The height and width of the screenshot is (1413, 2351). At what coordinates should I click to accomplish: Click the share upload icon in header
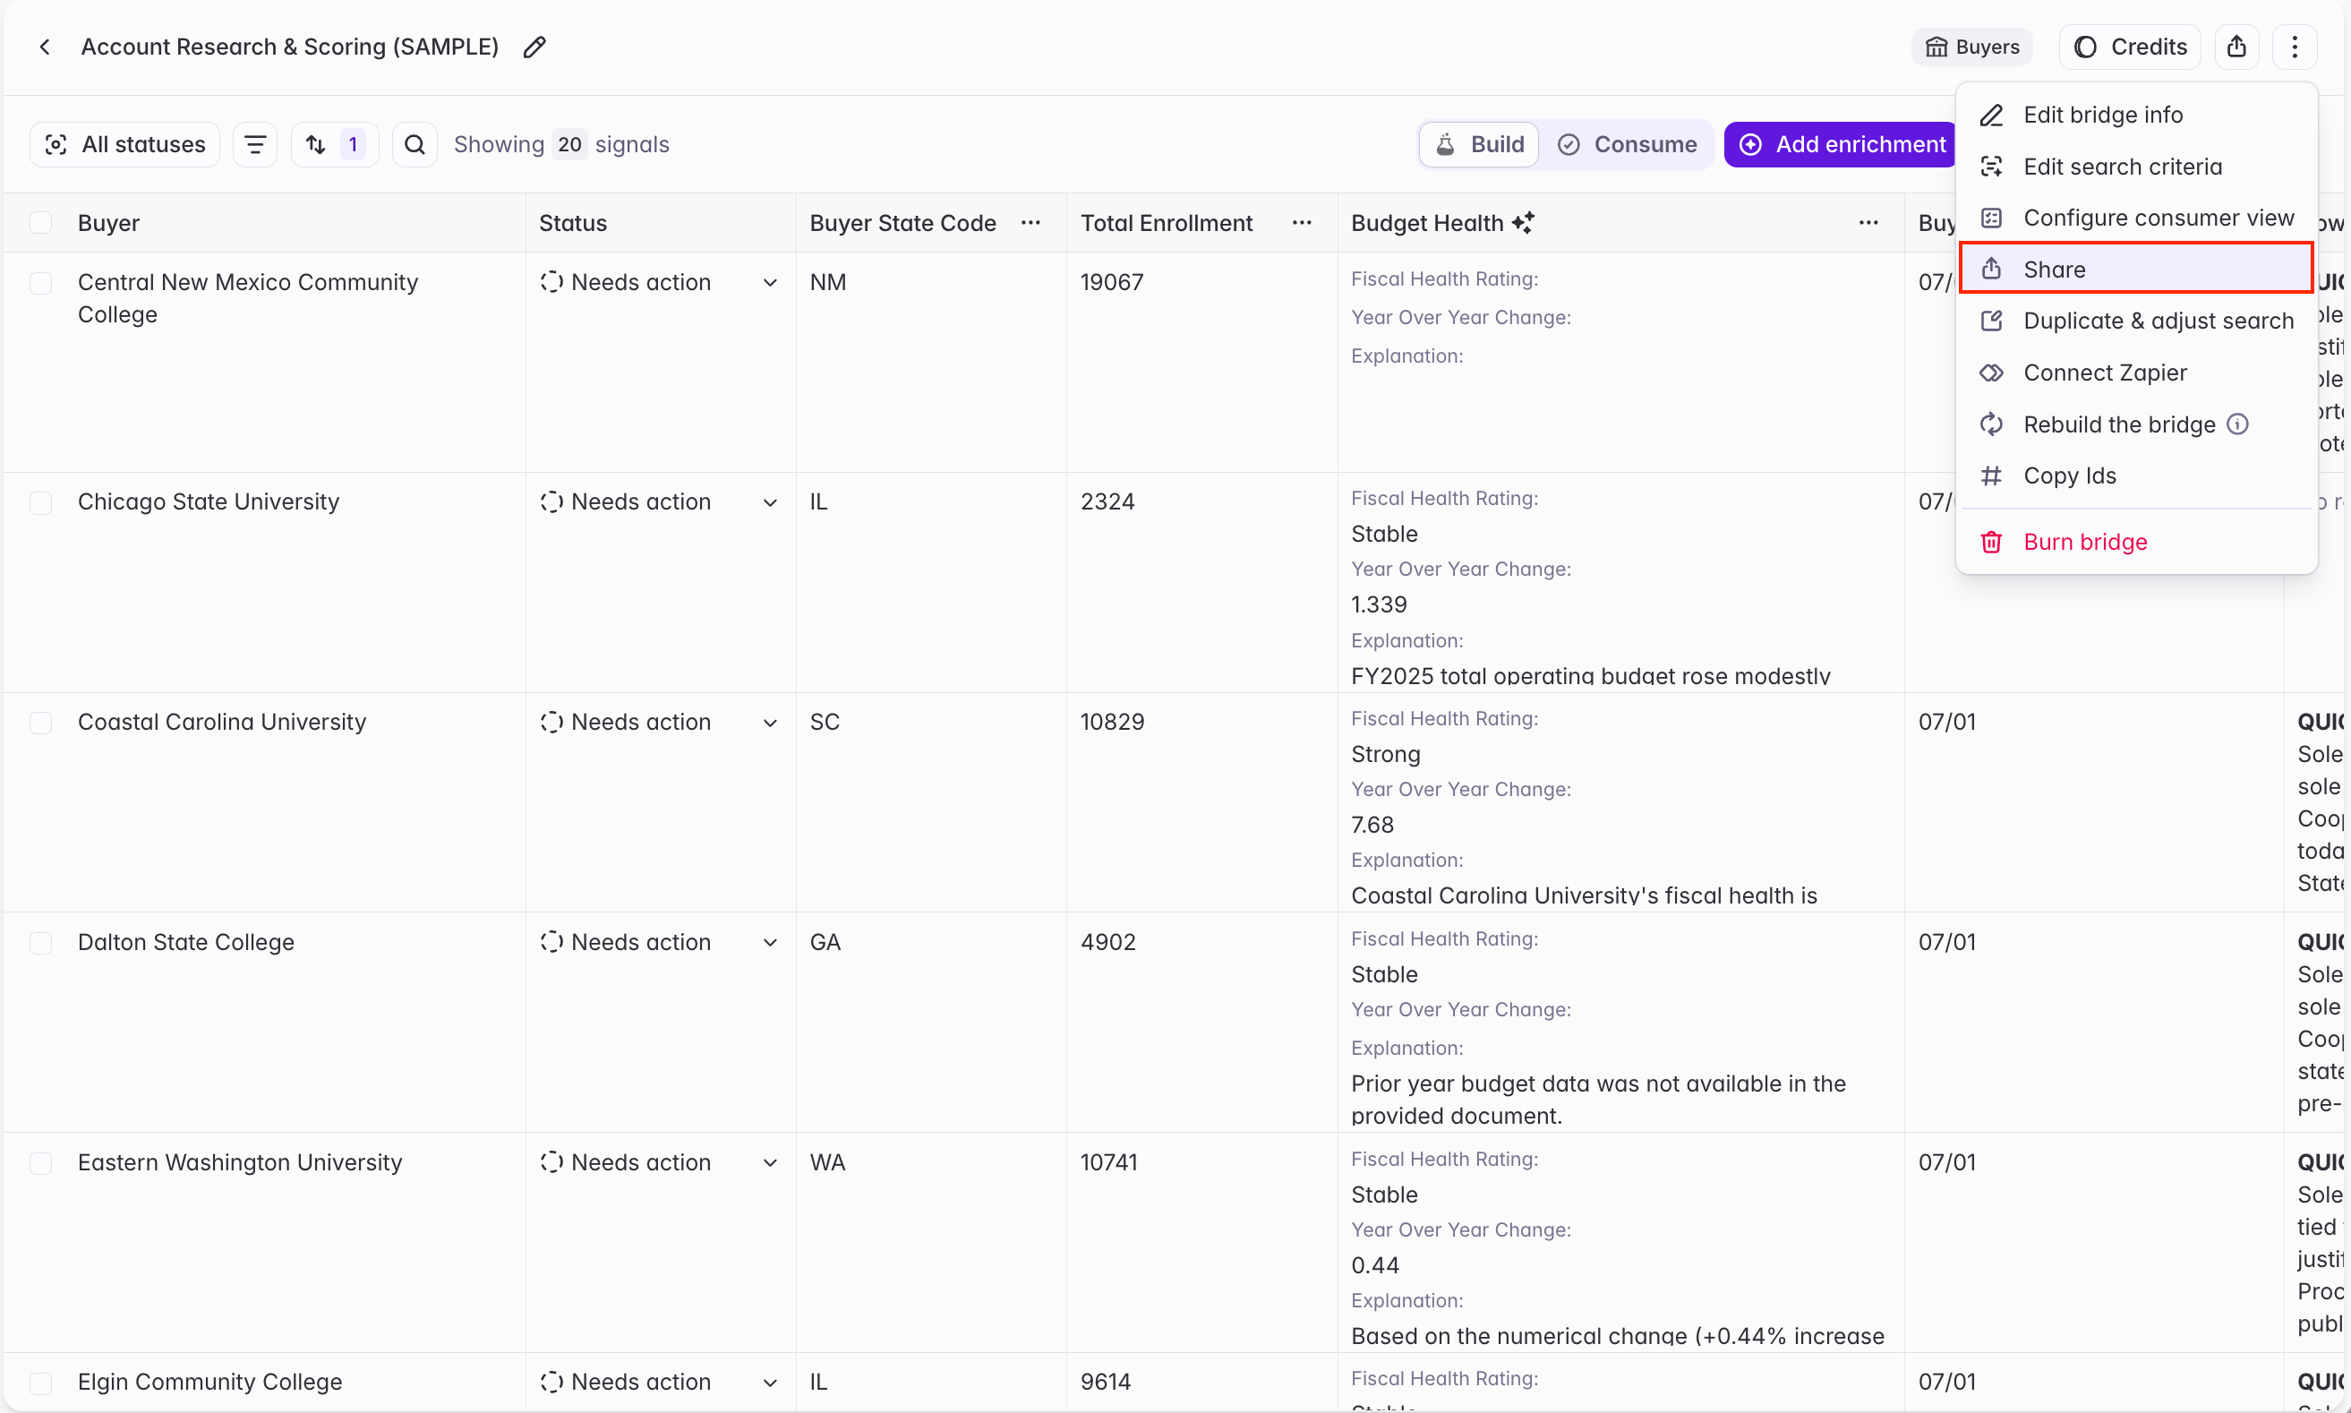point(2236,47)
